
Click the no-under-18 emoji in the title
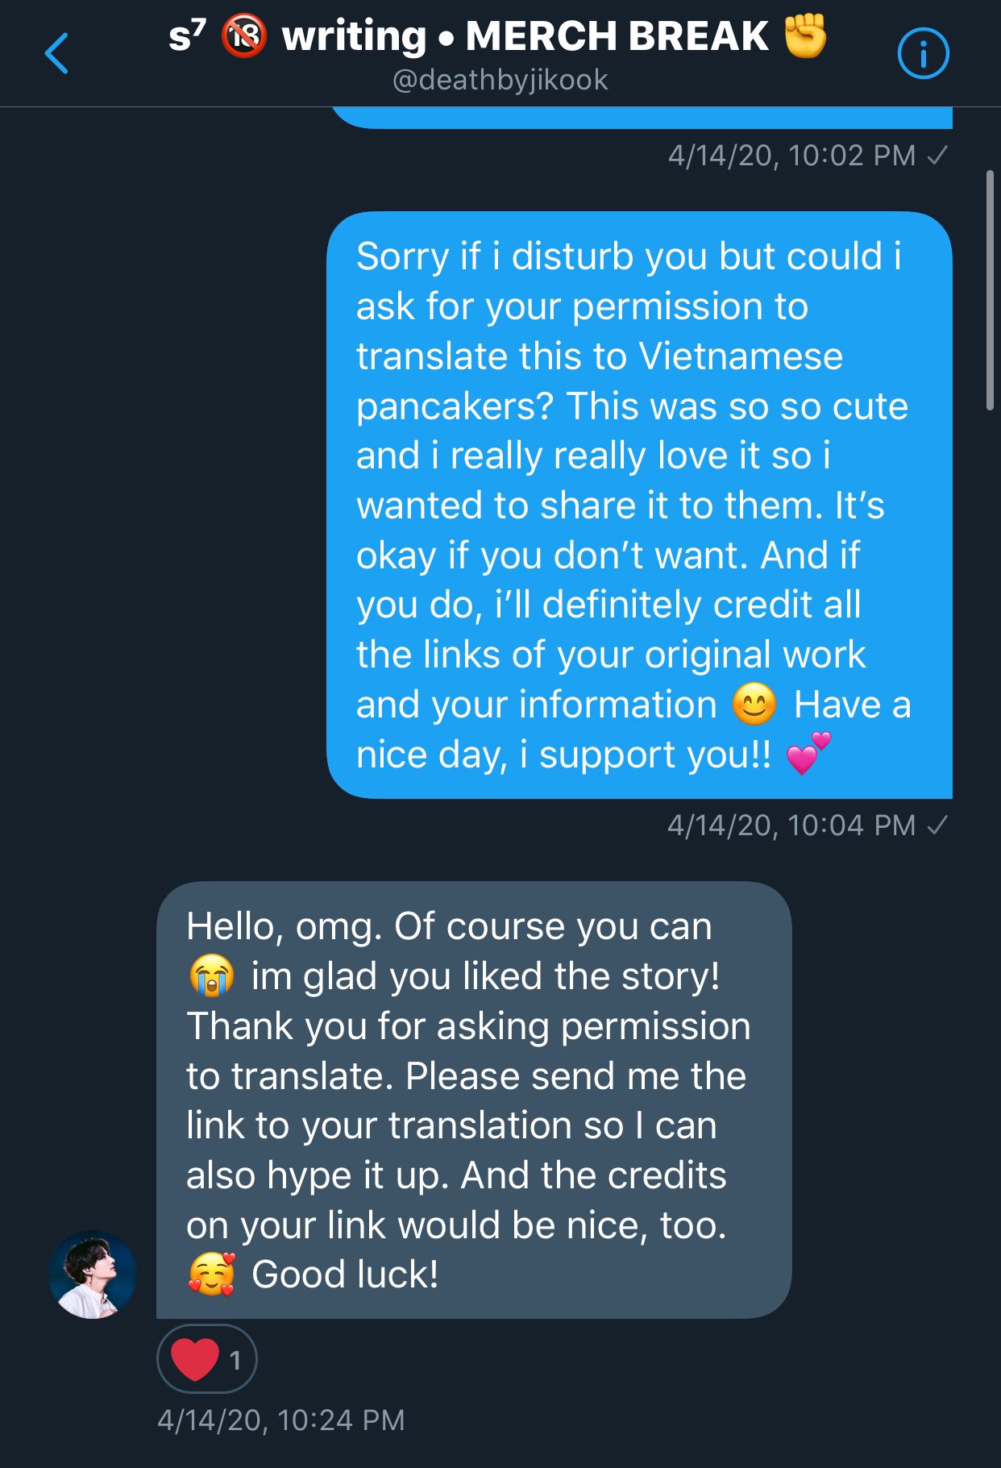pos(243,36)
